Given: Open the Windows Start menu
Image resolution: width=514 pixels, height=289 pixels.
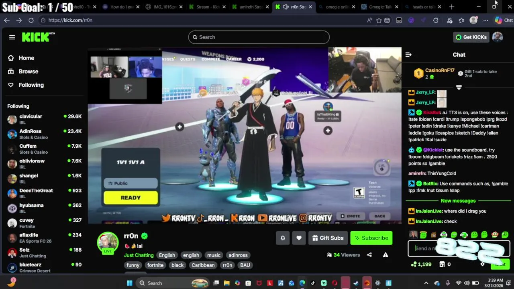Looking at the screenshot, I should 129,283.
